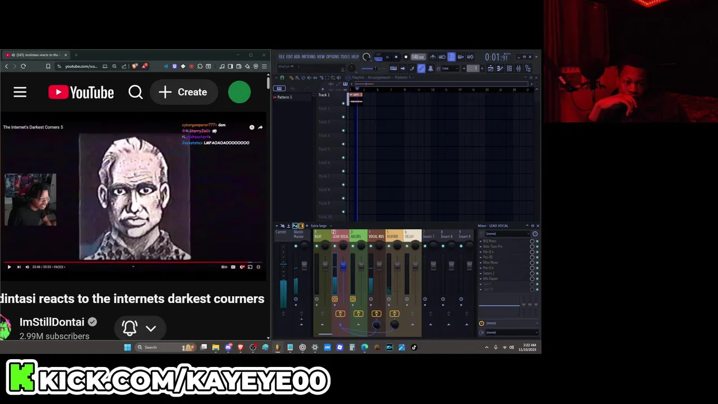Reload the browser page
This screenshot has width=718, height=404.
coord(23,66)
